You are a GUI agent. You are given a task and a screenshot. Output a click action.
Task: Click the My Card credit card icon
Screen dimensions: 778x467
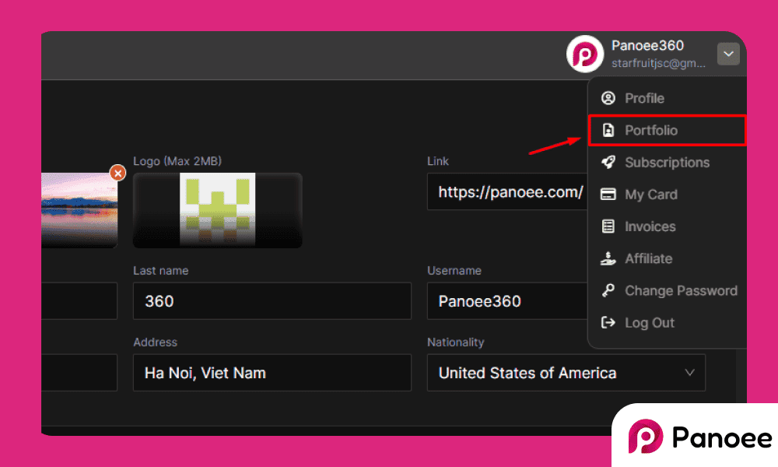coord(608,195)
